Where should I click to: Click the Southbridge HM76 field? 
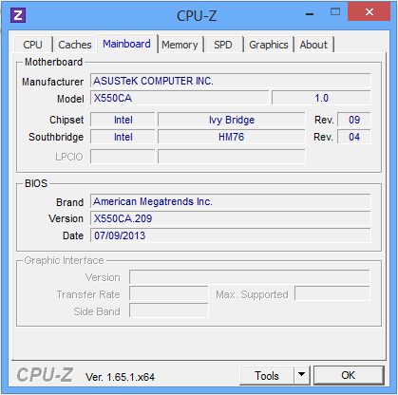(232, 137)
